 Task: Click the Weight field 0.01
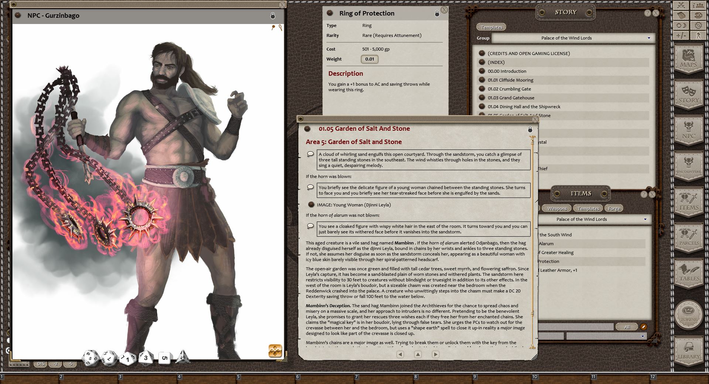tap(369, 59)
